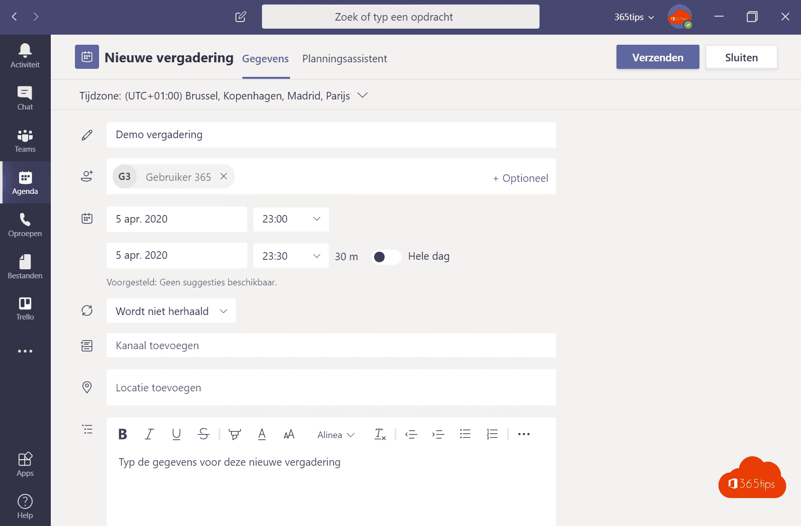Toggle the Hele dag switch
The width and height of the screenshot is (801, 526).
(386, 257)
